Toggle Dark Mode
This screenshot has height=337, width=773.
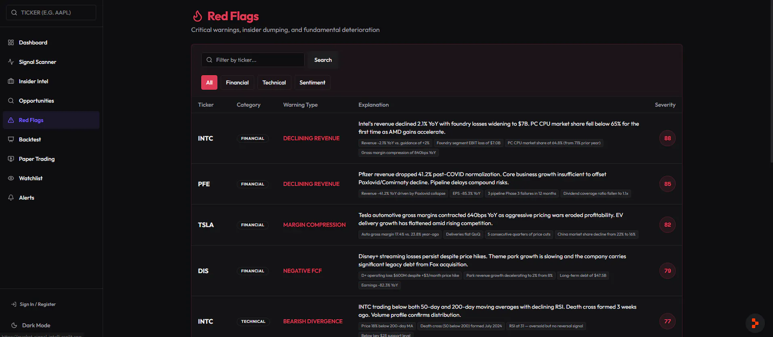[x=32, y=325]
